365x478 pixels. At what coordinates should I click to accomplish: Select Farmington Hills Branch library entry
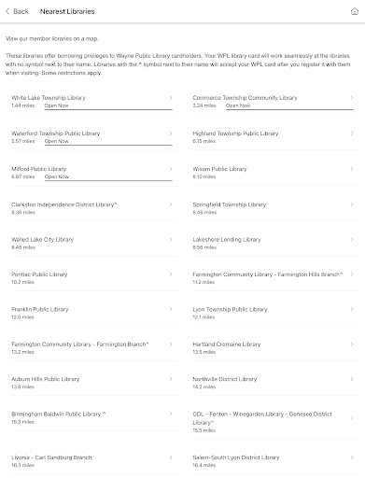click(x=275, y=278)
